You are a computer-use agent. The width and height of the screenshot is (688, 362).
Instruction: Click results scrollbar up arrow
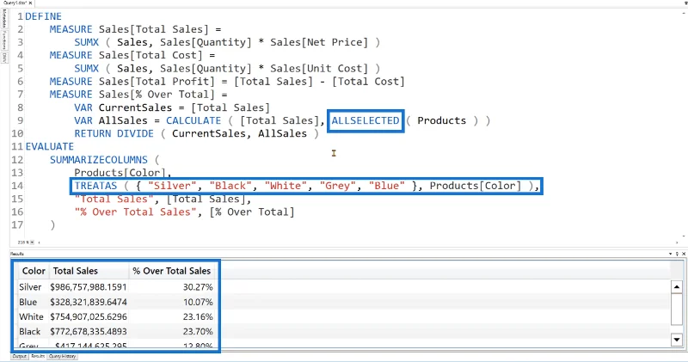(677, 287)
